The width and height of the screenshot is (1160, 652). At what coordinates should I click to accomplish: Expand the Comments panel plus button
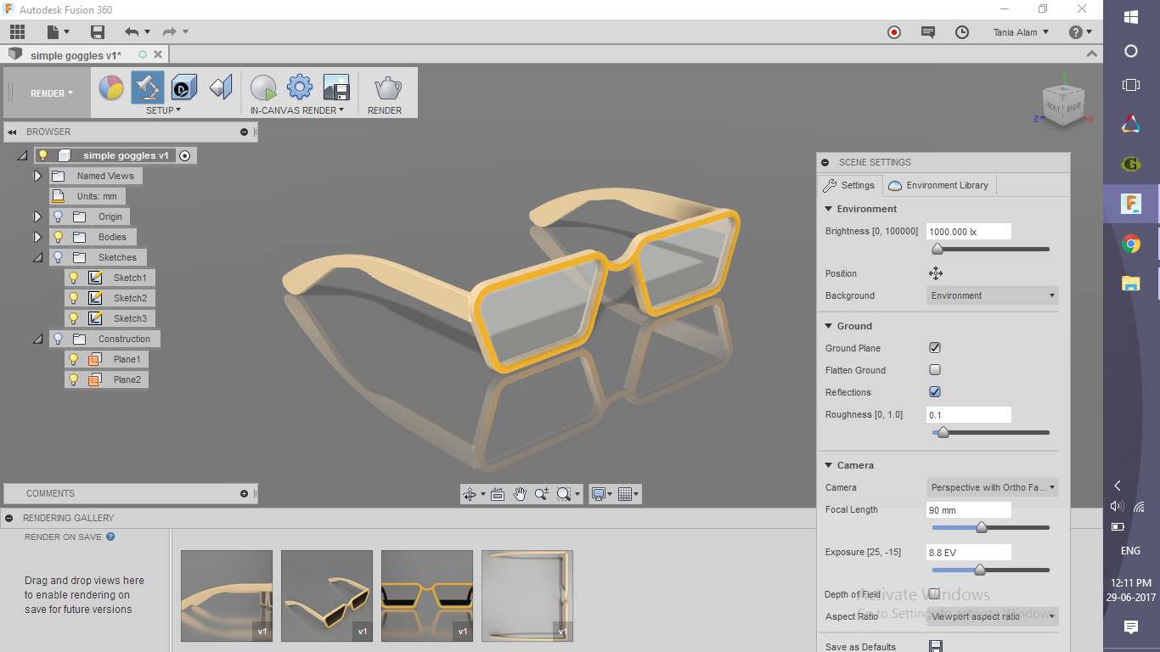(x=245, y=493)
